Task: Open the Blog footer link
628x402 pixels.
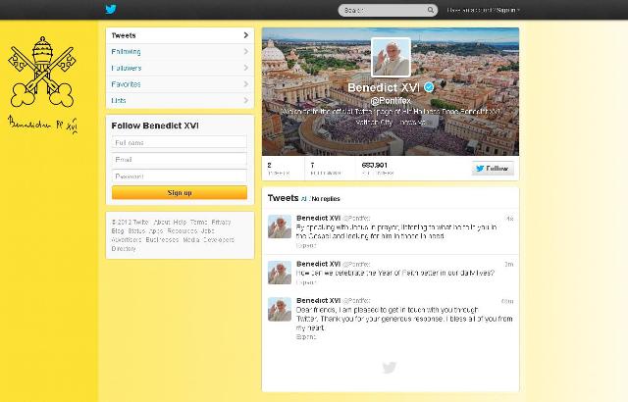Action: (118, 230)
